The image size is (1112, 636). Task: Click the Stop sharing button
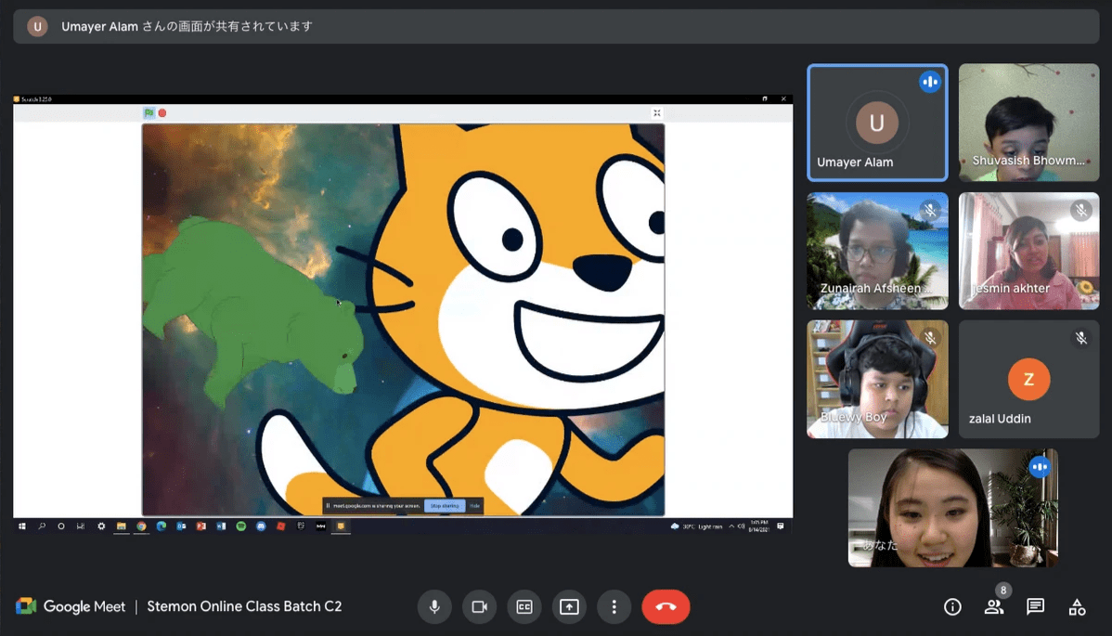pos(445,505)
